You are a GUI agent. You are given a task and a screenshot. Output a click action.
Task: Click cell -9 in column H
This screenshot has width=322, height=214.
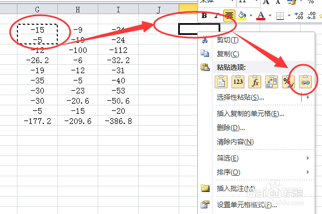78,30
